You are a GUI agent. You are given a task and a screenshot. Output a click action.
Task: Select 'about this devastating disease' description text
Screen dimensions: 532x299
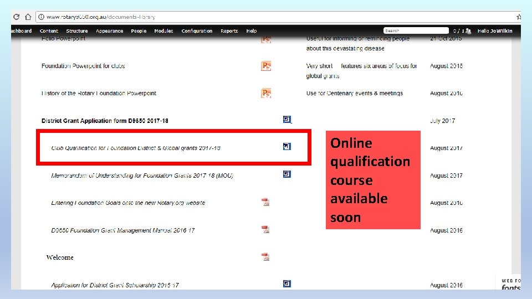345,49
